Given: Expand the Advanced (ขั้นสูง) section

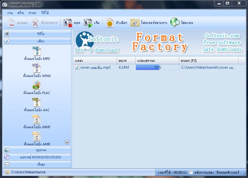Looking at the screenshot, I should (37, 164).
